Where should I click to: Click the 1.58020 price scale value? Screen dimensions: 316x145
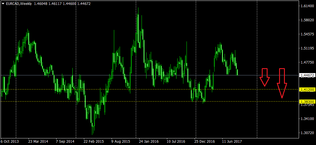click(307, 20)
